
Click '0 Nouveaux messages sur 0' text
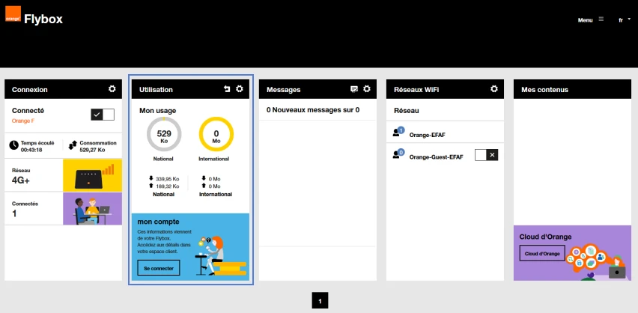[x=313, y=110]
